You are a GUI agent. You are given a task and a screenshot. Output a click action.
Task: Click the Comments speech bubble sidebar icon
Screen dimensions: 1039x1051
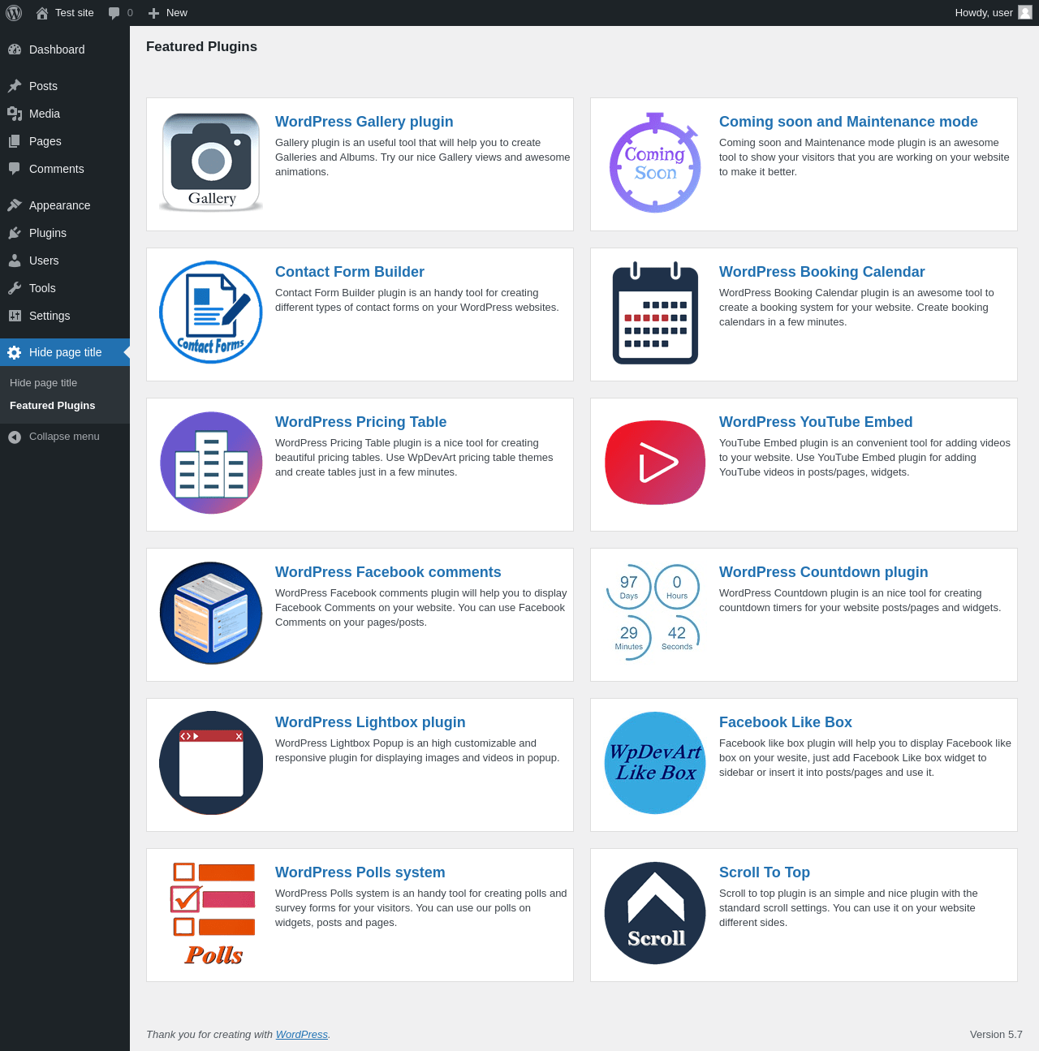(x=15, y=169)
